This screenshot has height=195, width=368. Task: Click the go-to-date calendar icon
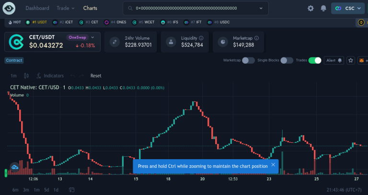point(71,190)
